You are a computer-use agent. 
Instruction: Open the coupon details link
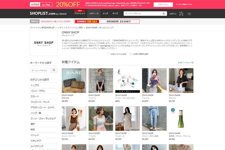pyautogui.click(x=184, y=4)
